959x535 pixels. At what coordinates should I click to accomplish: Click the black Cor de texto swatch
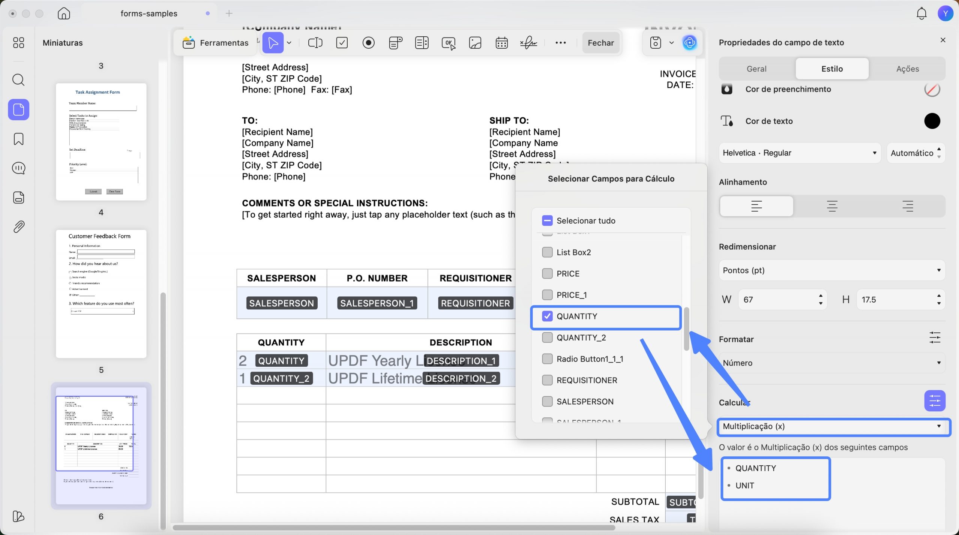[x=932, y=121]
